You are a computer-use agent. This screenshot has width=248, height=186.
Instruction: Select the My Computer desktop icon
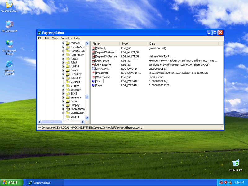[9, 24]
